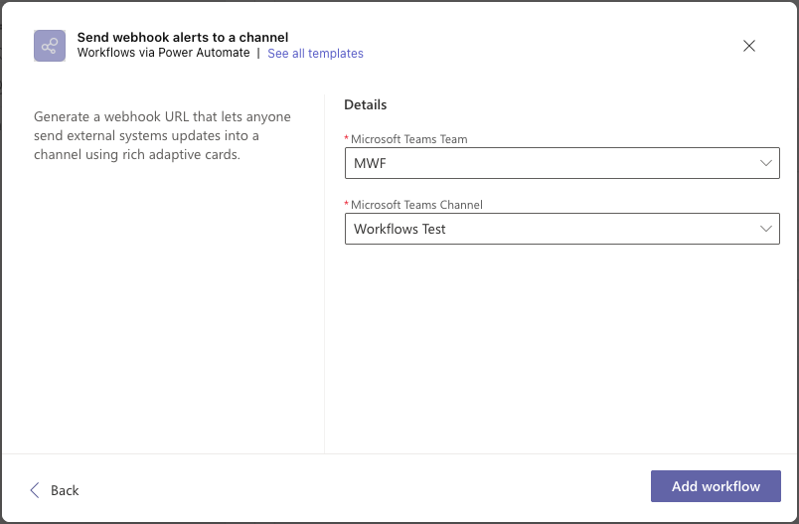The image size is (799, 524).
Task: Click the red asterisk before Teams Team
Action: 347,139
